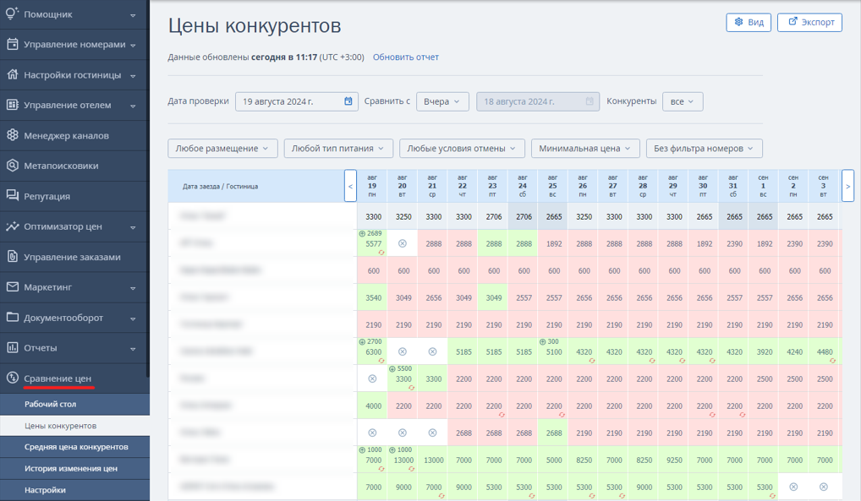Image resolution: width=861 pixels, height=501 pixels.
Task: Click the 4240 price cell
Action: coord(794,351)
